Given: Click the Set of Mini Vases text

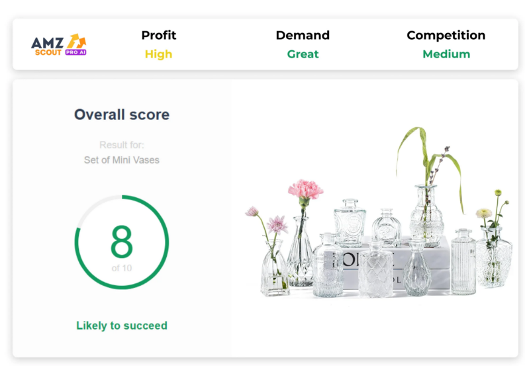Looking at the screenshot, I should (122, 160).
